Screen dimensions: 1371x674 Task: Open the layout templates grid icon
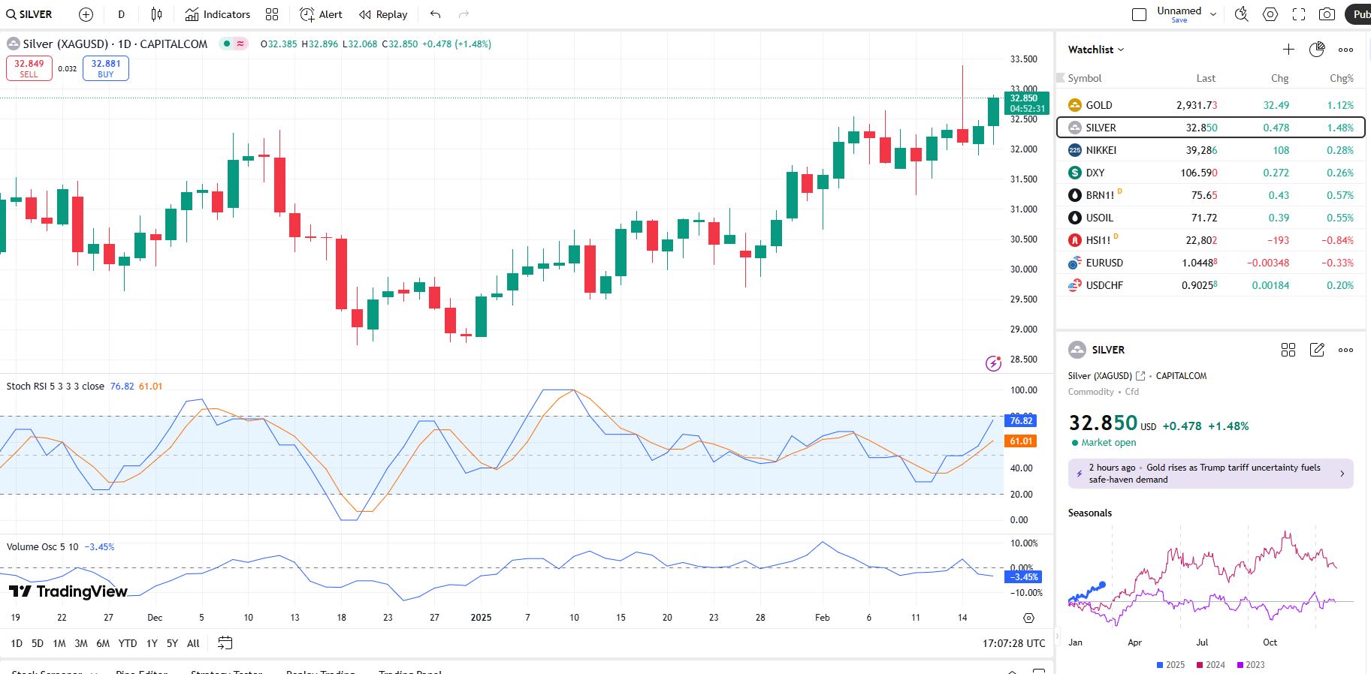[272, 14]
